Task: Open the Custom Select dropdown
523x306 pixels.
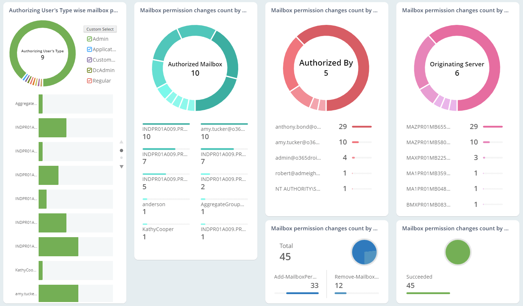Action: coord(100,29)
